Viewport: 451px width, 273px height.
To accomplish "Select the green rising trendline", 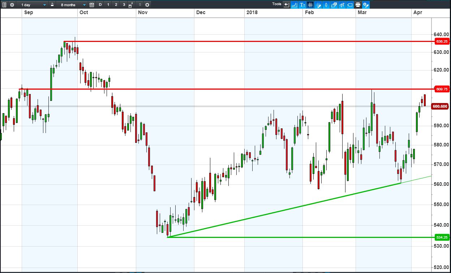I will pyautogui.click(x=285, y=210).
